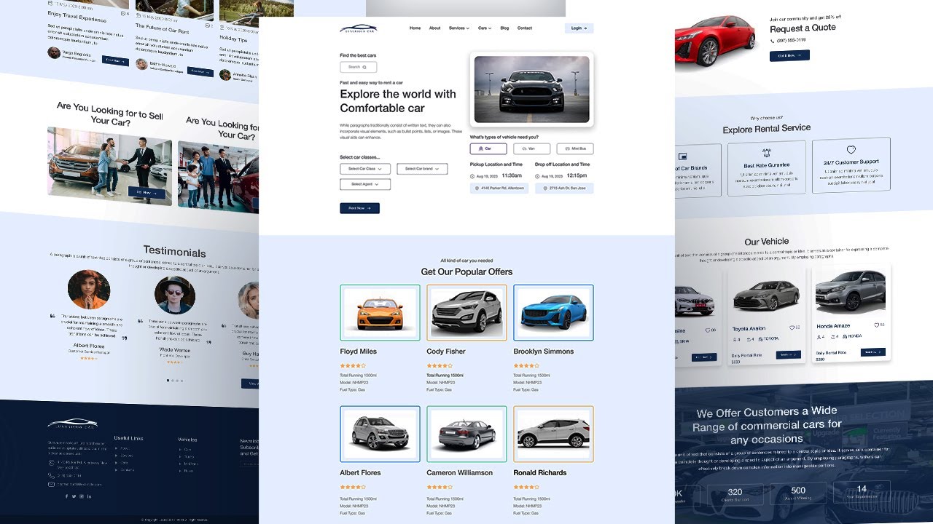Click the phone icon under Request a Quote
Viewport: 933px width, 524px height.
(773, 41)
